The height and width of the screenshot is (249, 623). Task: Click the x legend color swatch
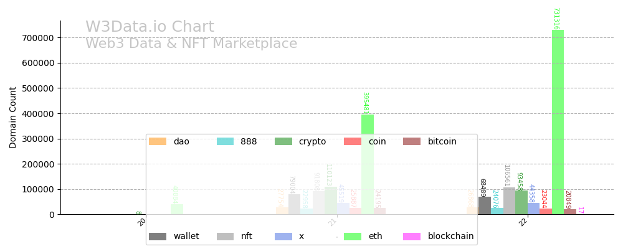[283, 237]
